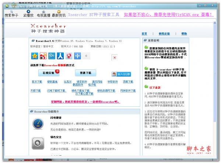Open the 使用反馈 feedback link
Image resolution: width=221 pixels, height=163 pixels.
[x=164, y=33]
